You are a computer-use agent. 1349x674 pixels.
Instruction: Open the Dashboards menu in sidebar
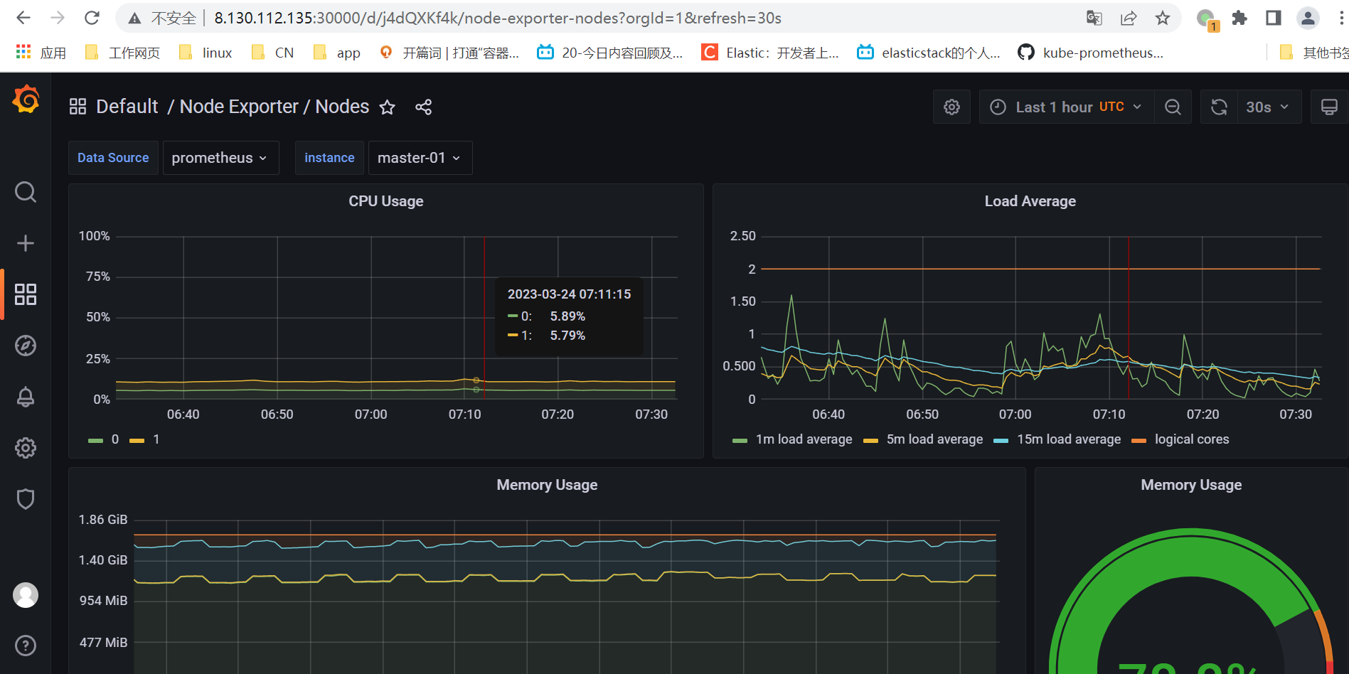26,294
